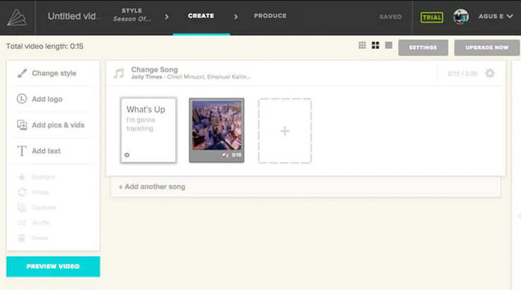
Task: Click the user avatar picture
Action: point(461,16)
